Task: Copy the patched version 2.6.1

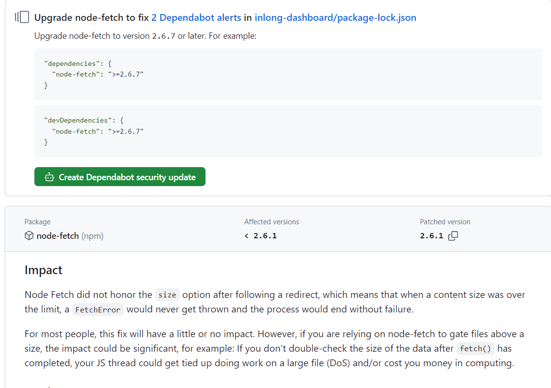Action: click(x=453, y=236)
